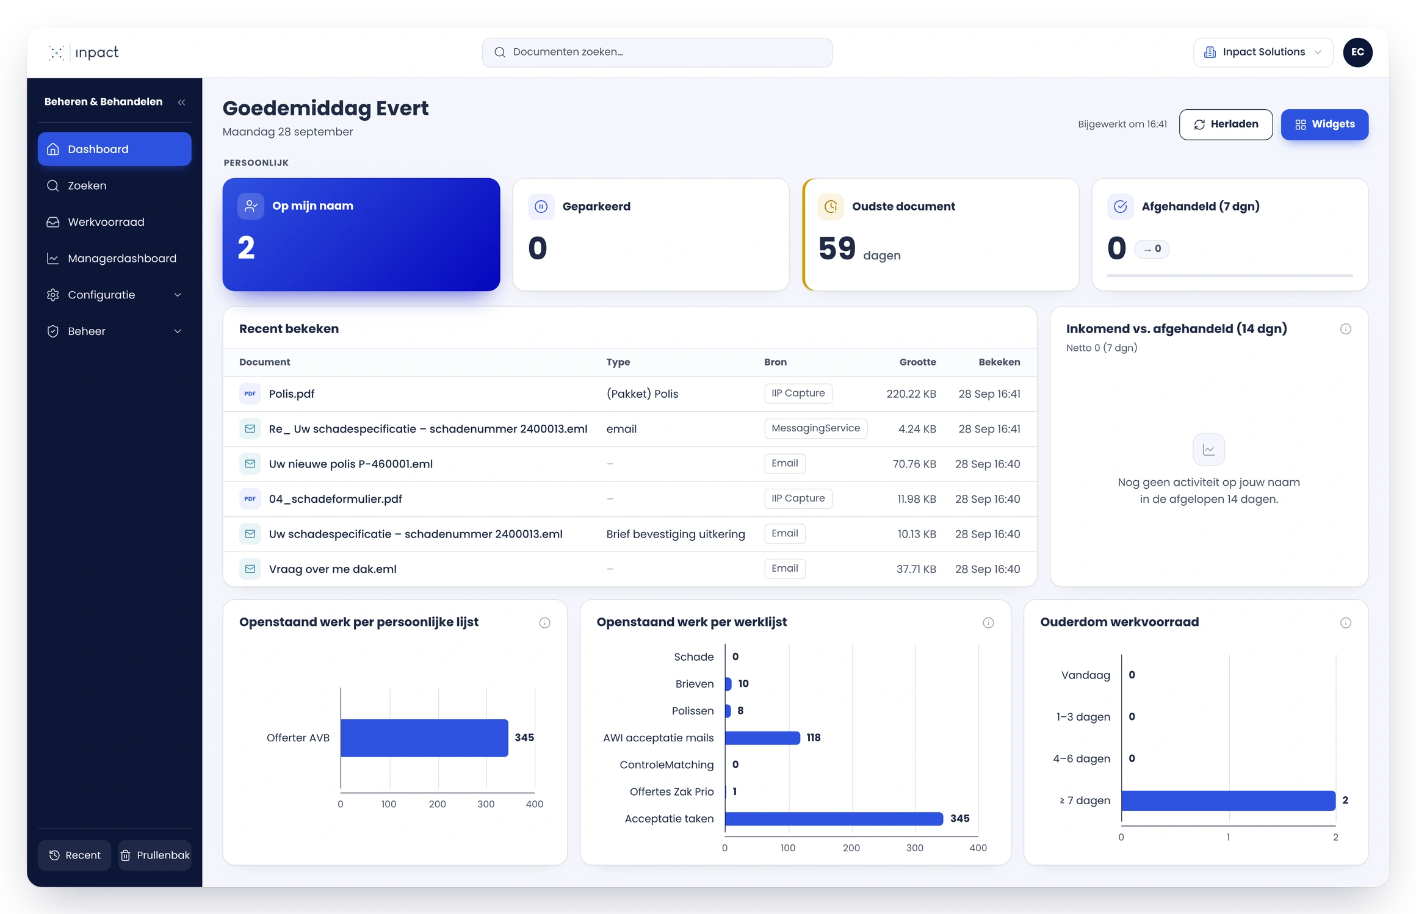Click the Brieven bar with value 10
1416x914 pixels.
(728, 684)
